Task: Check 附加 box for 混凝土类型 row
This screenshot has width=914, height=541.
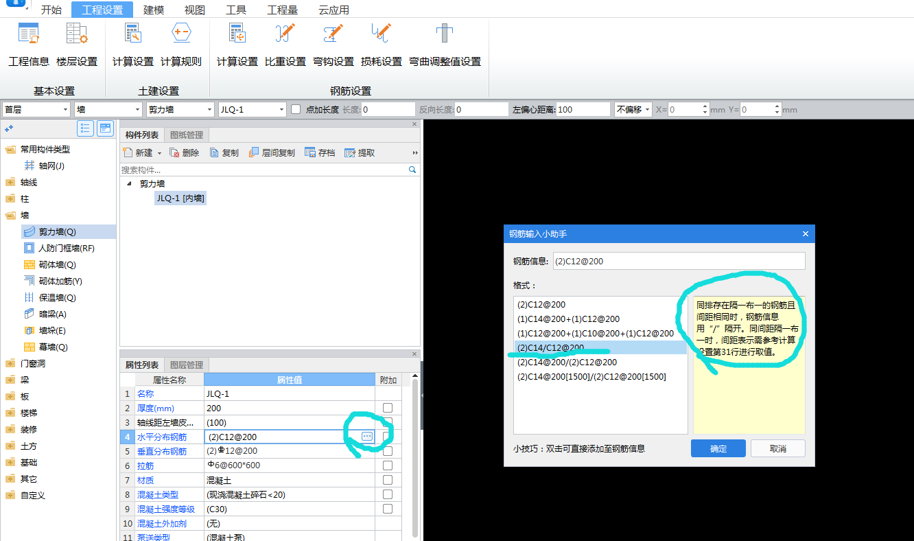Action: click(388, 494)
